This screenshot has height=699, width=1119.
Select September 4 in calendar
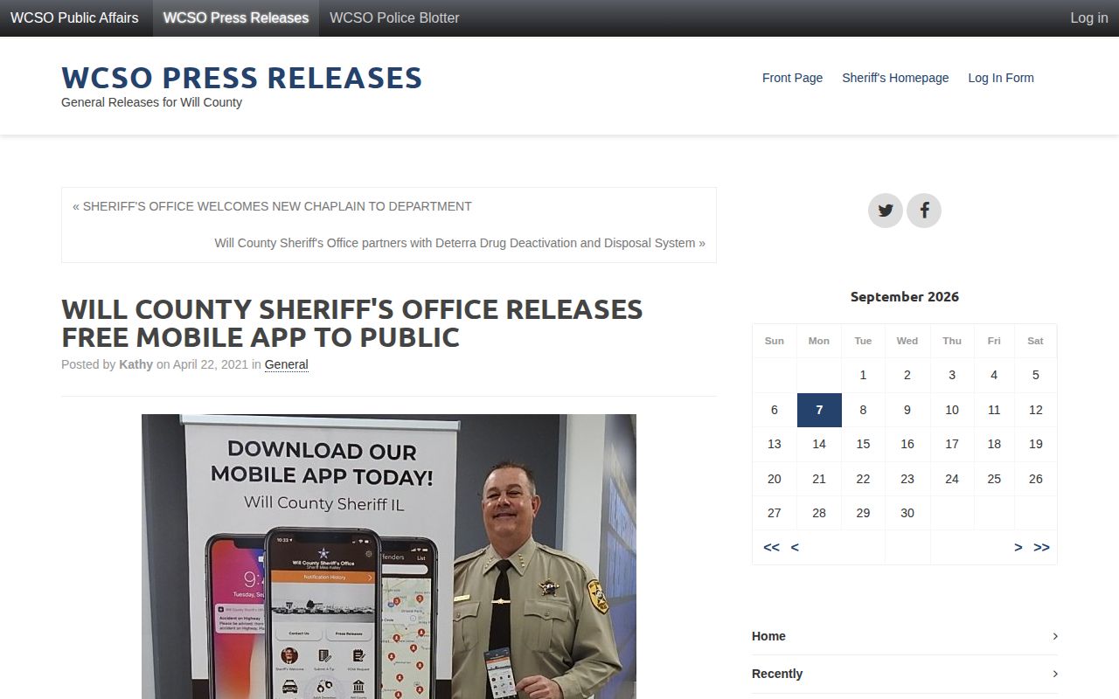point(994,375)
